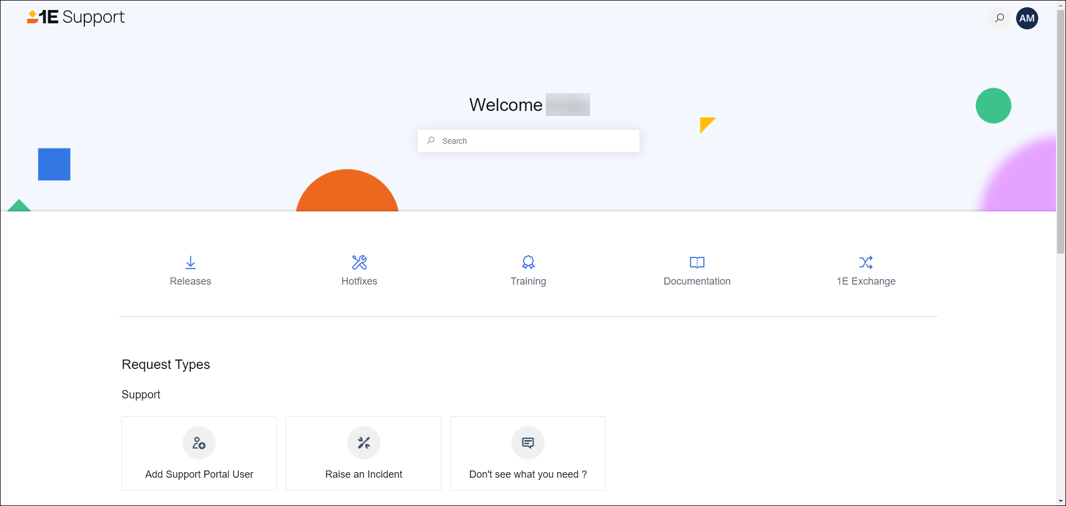This screenshot has height=506, width=1066.
Task: Select Raise an Incident card label
Action: tap(364, 474)
